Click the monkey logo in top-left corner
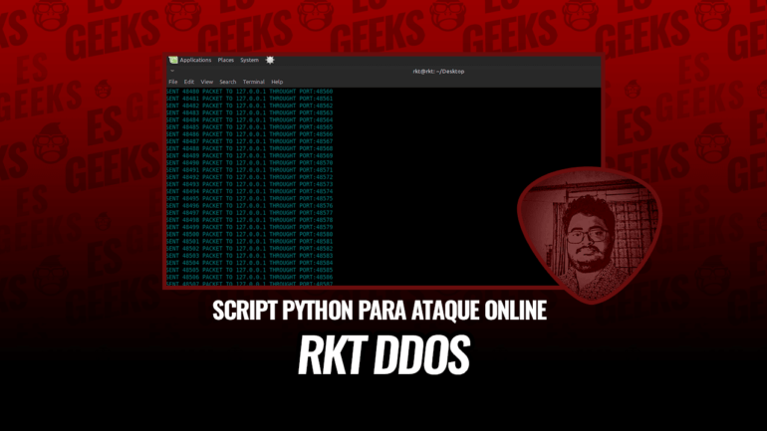767x431 pixels. pos(22,17)
